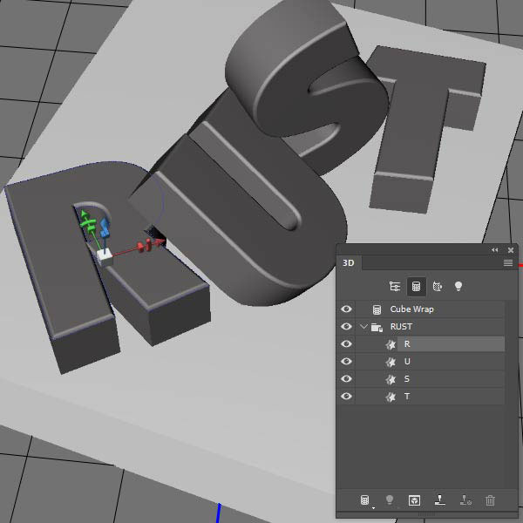Toggle visibility of the RUST group
This screenshot has width=523, height=523.
[346, 326]
